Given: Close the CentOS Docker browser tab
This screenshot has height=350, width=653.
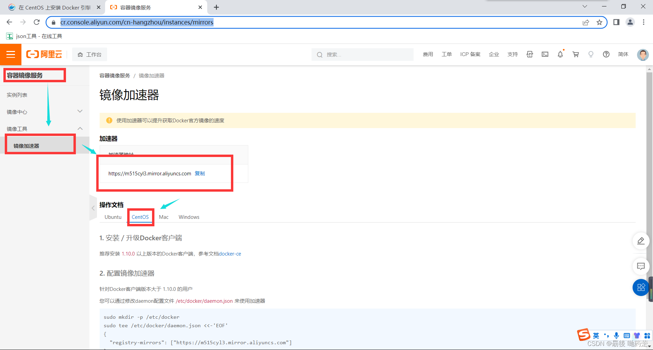Looking at the screenshot, I should coord(99,7).
